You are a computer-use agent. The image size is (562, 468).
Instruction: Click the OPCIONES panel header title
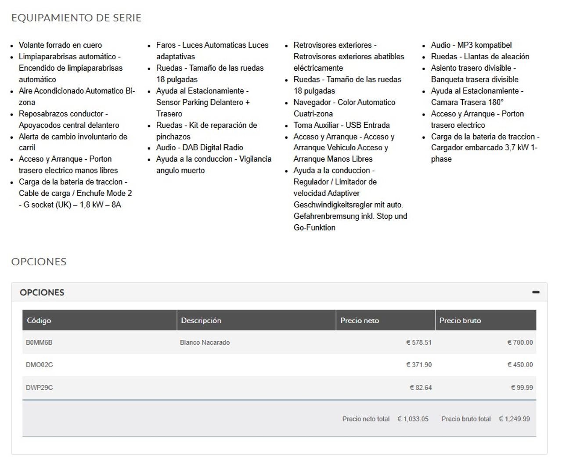point(42,292)
